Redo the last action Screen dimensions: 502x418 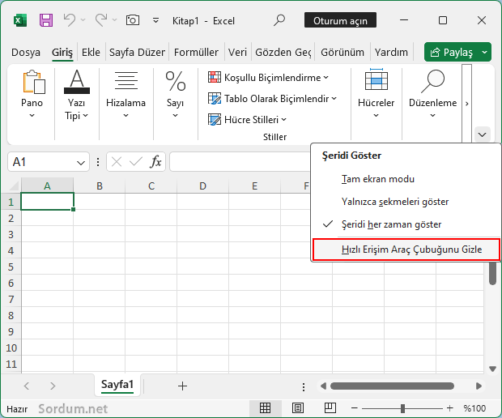point(101,20)
